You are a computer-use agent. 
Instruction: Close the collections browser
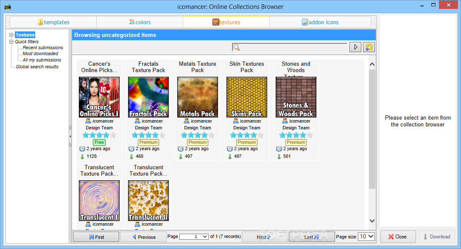pos(398,237)
